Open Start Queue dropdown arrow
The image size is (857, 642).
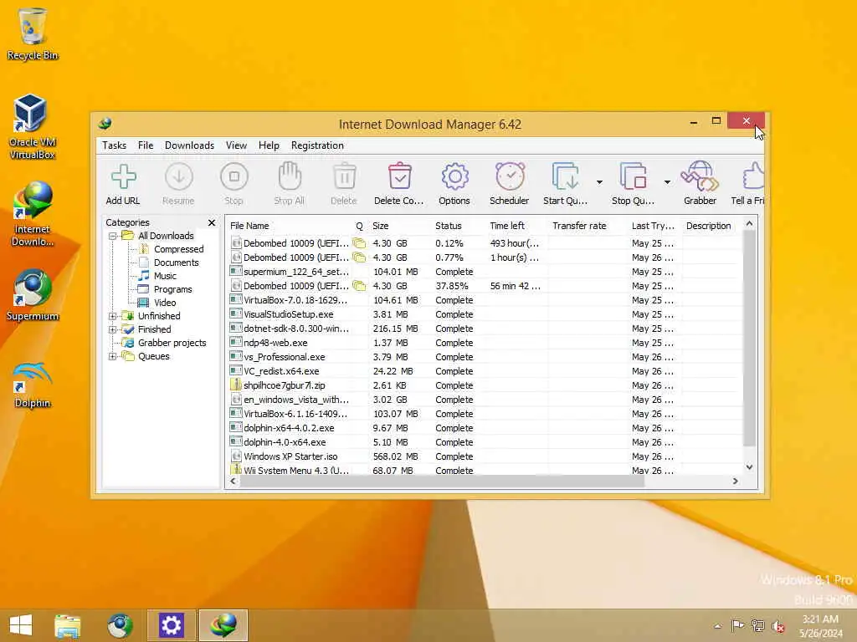tap(599, 181)
